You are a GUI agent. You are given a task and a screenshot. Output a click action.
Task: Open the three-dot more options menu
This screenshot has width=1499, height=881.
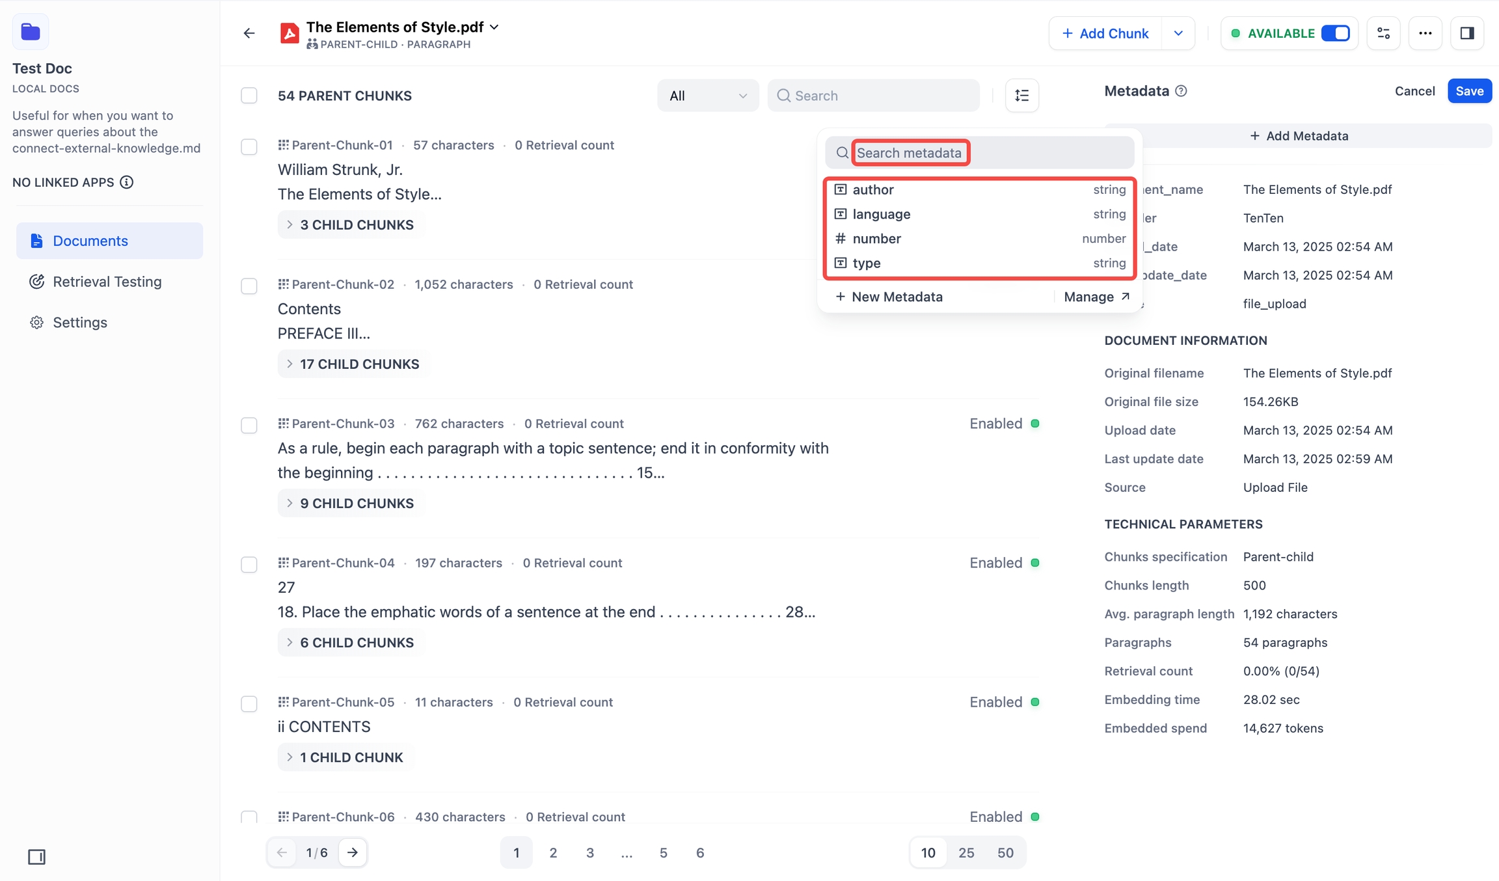point(1425,33)
